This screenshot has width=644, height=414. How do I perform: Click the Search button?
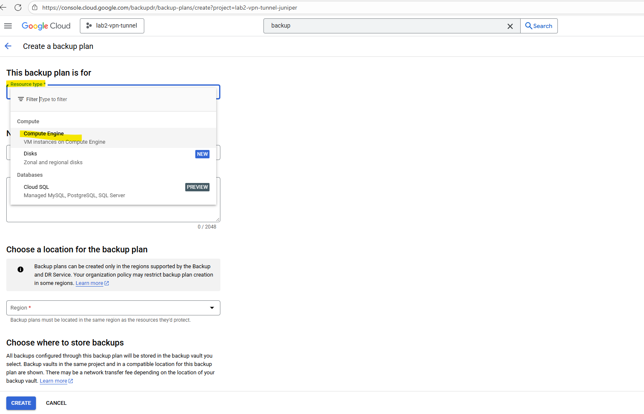click(x=539, y=26)
